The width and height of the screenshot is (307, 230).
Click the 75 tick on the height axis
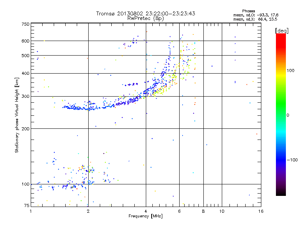click(26, 206)
